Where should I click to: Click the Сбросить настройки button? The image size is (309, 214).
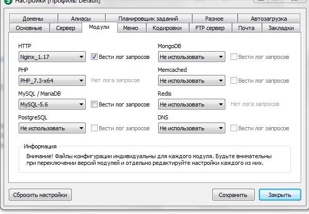point(40,195)
